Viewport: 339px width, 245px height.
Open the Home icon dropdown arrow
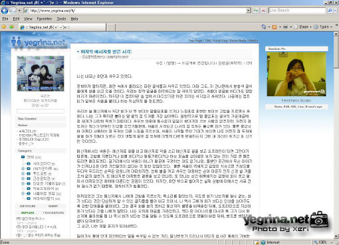269,27
